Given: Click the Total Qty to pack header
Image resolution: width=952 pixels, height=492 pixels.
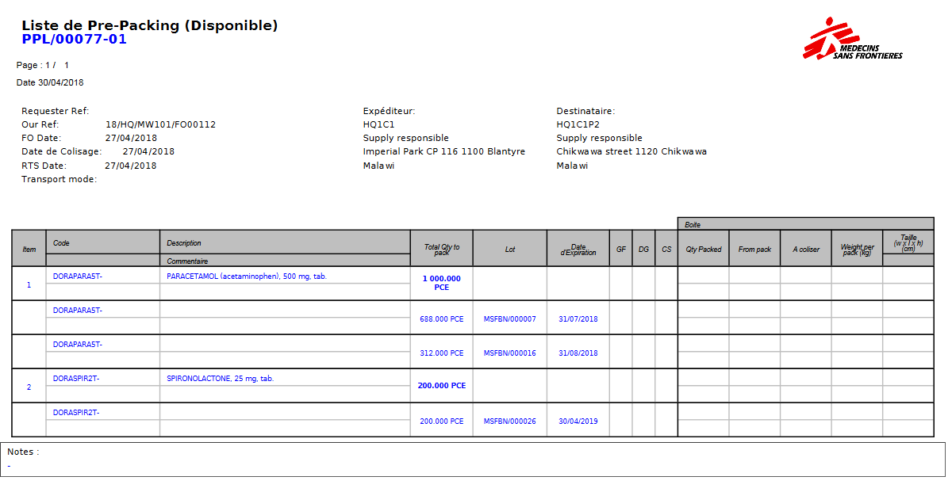Looking at the screenshot, I should [x=441, y=250].
